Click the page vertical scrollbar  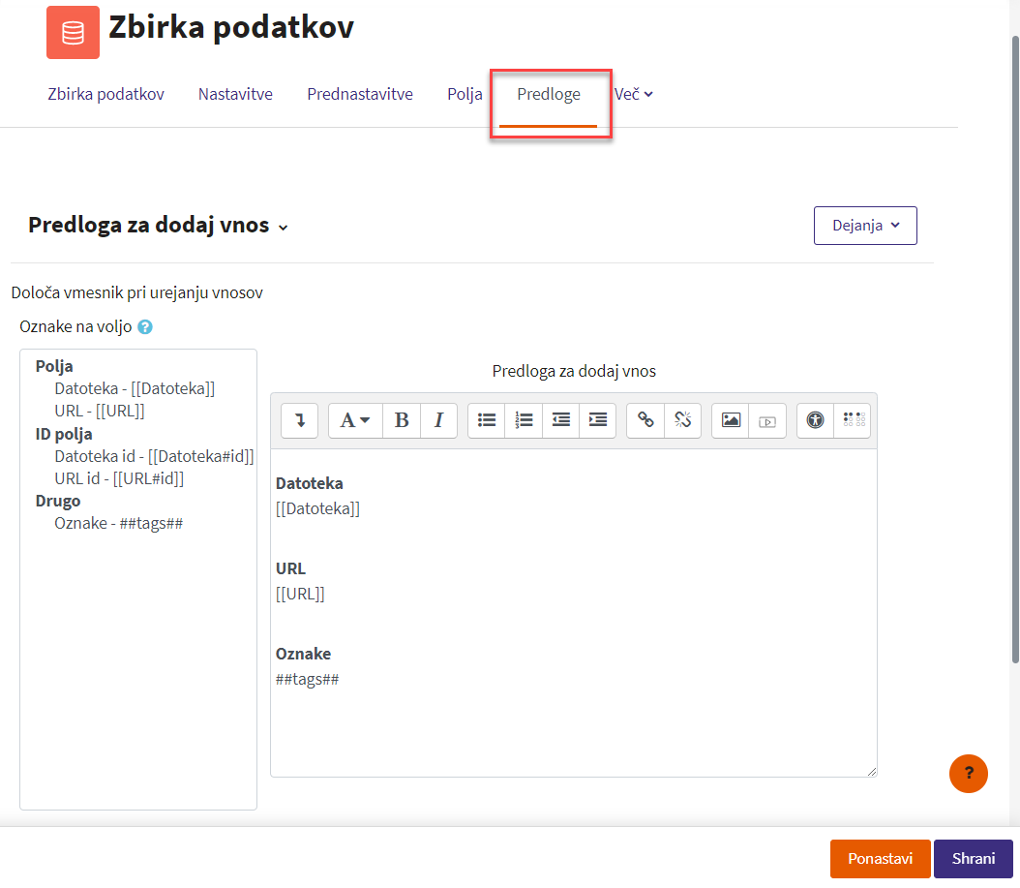click(1015, 349)
